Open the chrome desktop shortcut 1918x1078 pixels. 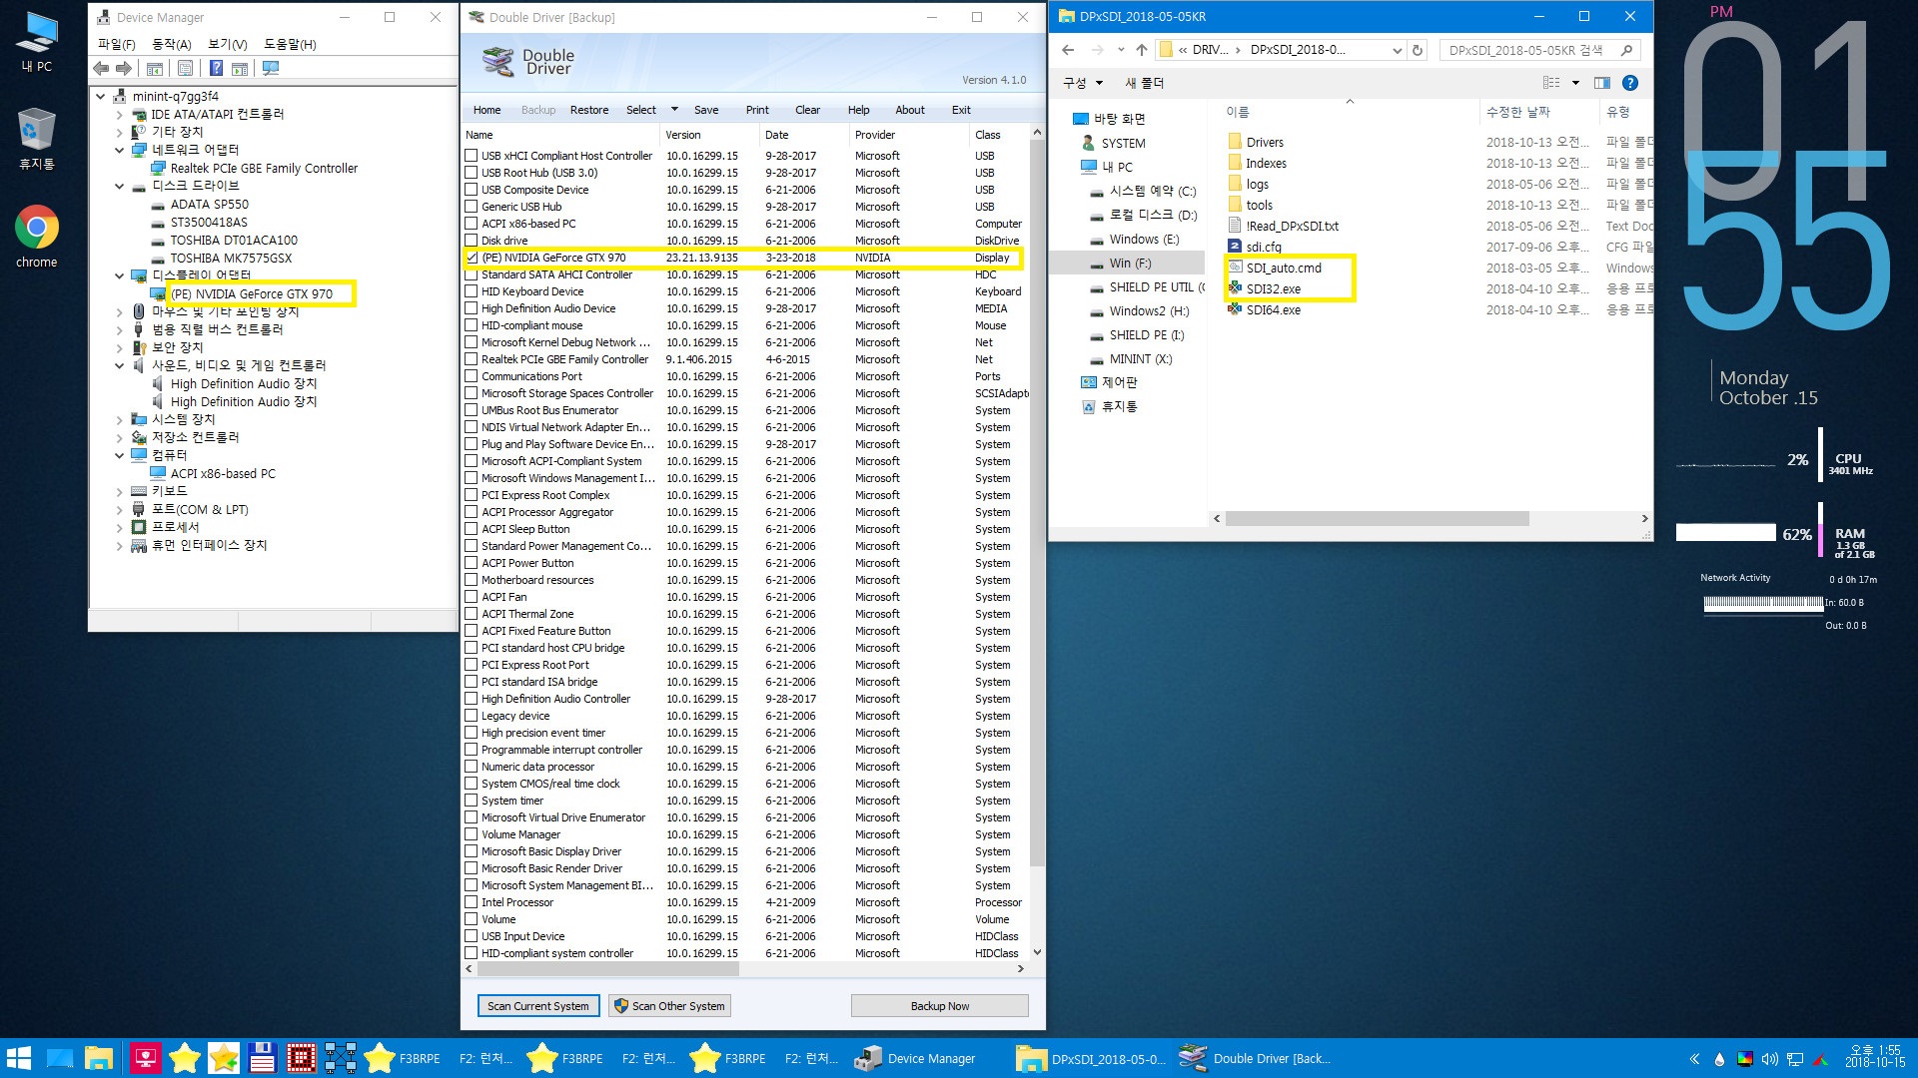pyautogui.click(x=37, y=237)
